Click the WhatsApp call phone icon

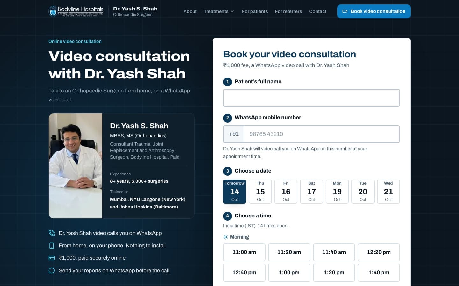tap(52, 233)
